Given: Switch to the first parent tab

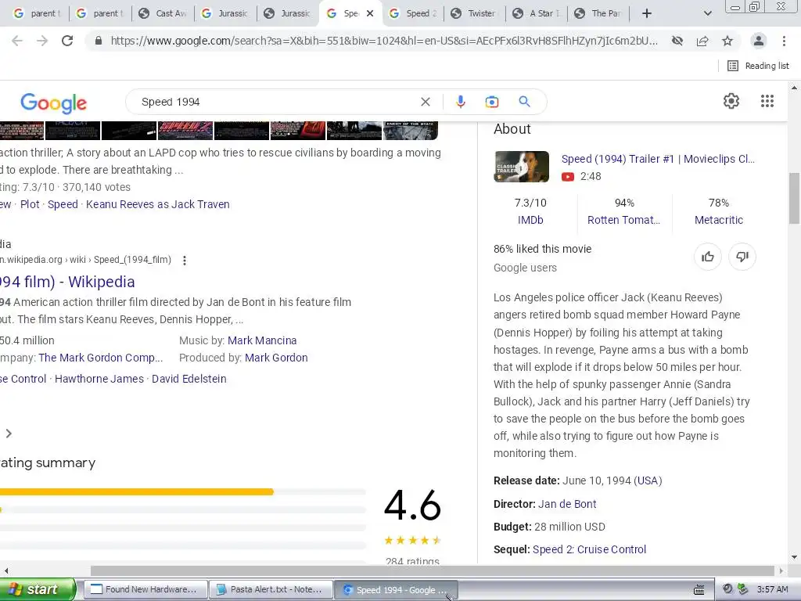Looking at the screenshot, I should coord(36,13).
